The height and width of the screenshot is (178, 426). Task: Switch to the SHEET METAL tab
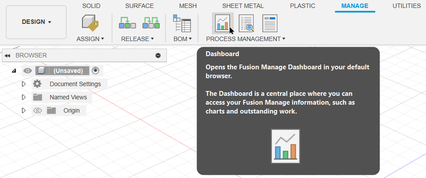coord(243,6)
